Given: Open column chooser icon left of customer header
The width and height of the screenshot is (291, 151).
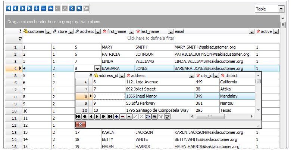Looking at the screenshot, I should (20, 31).
